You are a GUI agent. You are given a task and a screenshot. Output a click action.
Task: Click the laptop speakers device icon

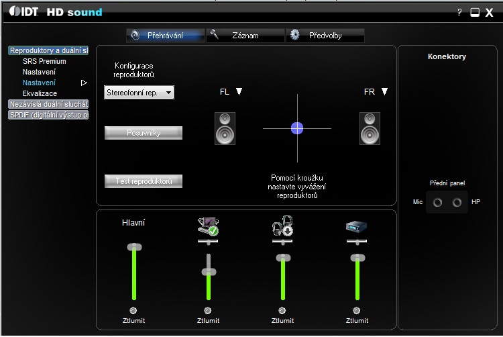pos(209,226)
